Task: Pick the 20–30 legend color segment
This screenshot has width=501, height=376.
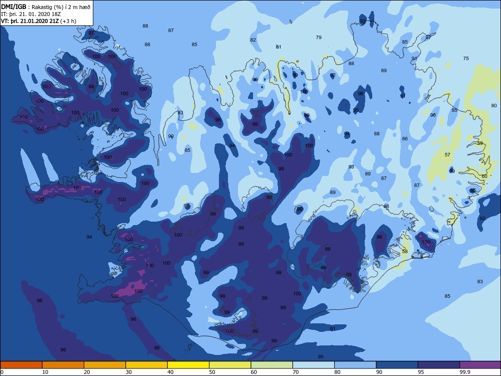Action: click(x=105, y=365)
